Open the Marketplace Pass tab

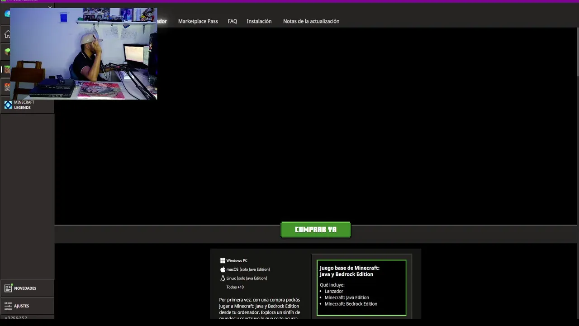pyautogui.click(x=198, y=21)
